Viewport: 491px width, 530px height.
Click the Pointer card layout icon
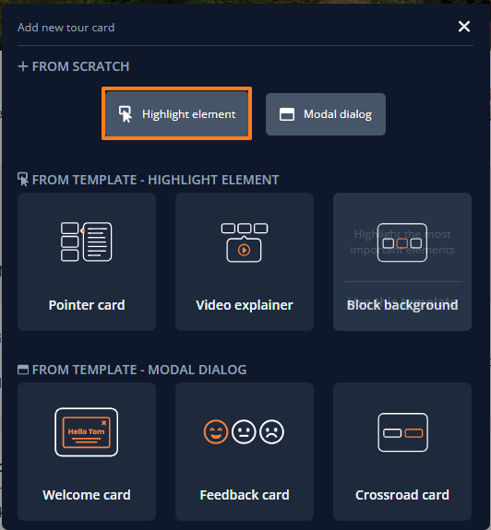tap(86, 241)
